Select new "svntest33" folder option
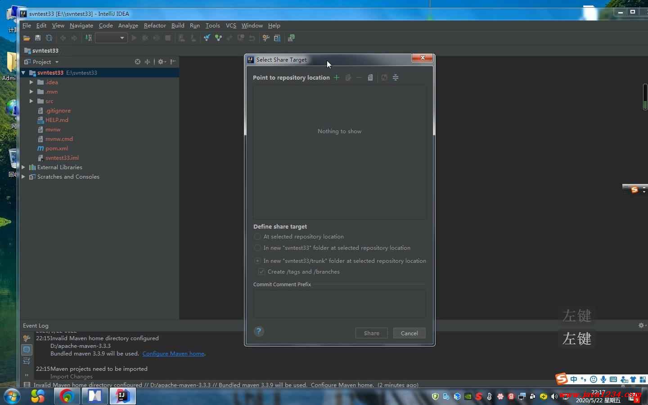Image resolution: width=648 pixels, height=405 pixels. (x=332, y=248)
